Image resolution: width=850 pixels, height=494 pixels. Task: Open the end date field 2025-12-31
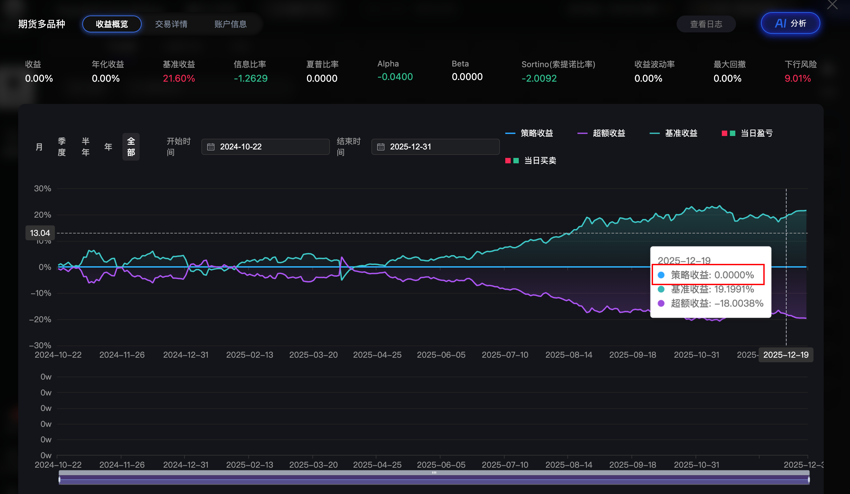tap(435, 147)
